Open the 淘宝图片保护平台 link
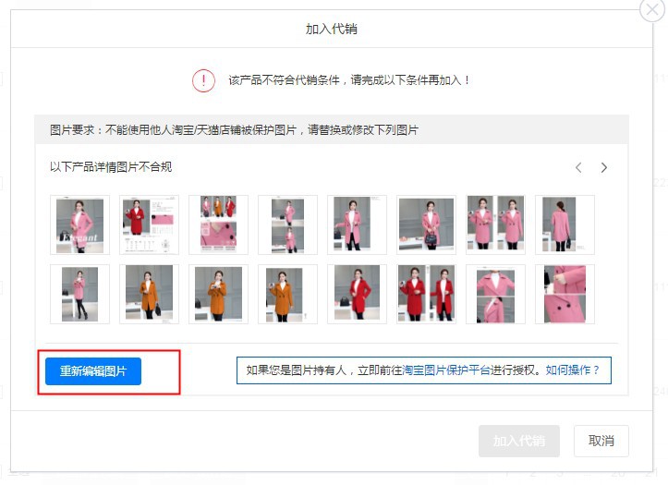 click(446, 370)
